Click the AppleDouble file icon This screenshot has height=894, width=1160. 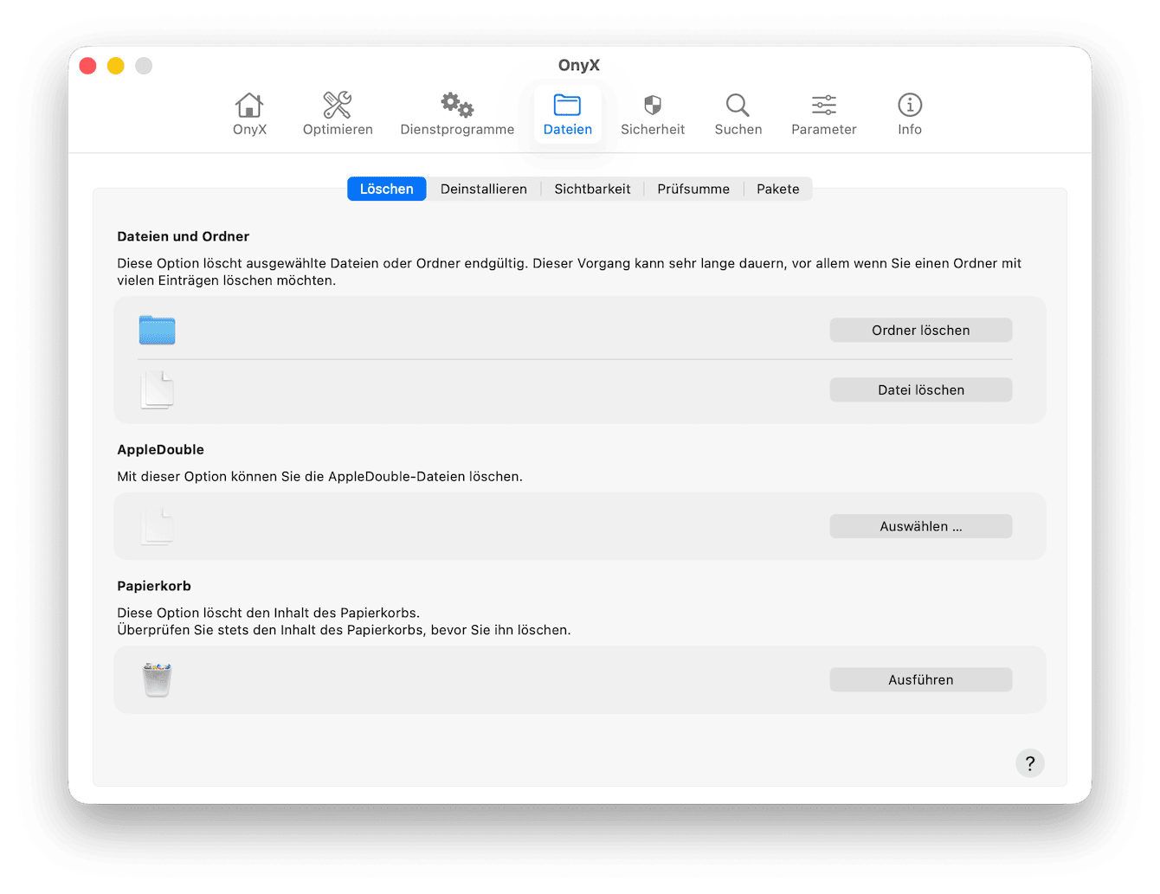pyautogui.click(x=157, y=526)
